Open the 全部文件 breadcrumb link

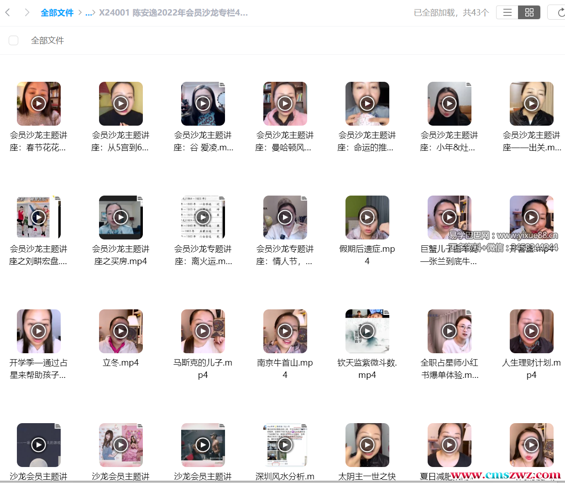click(57, 13)
